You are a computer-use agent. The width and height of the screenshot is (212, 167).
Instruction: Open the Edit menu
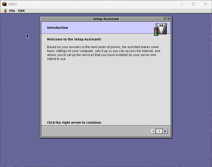click(21, 11)
